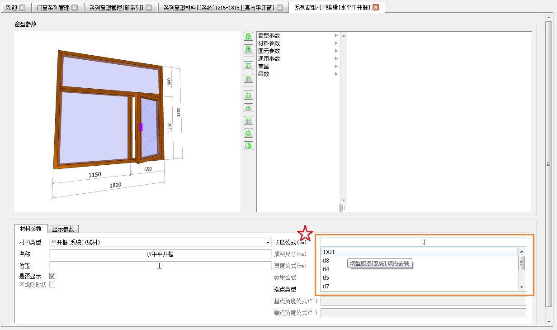Screen dimensions: 557x330
Task: Click the green circular-arrows rotate icon
Action: 248,95
